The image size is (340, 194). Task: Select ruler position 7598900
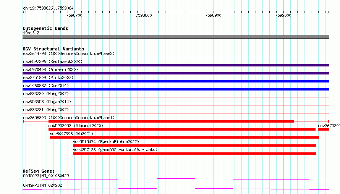tap(214, 15)
